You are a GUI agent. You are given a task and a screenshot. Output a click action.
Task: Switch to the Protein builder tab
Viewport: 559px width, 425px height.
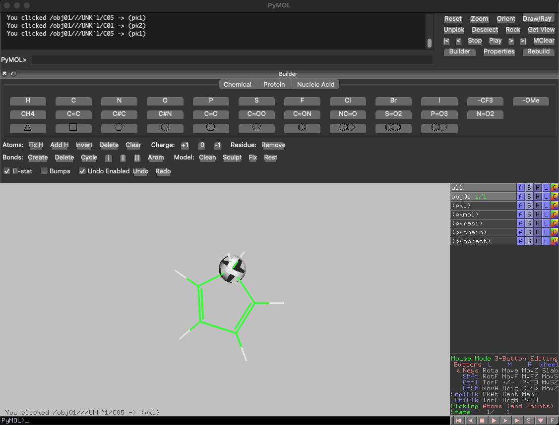point(274,84)
